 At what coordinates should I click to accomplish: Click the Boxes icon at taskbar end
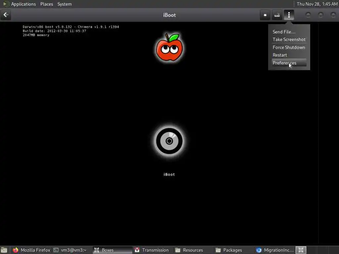pos(301,250)
